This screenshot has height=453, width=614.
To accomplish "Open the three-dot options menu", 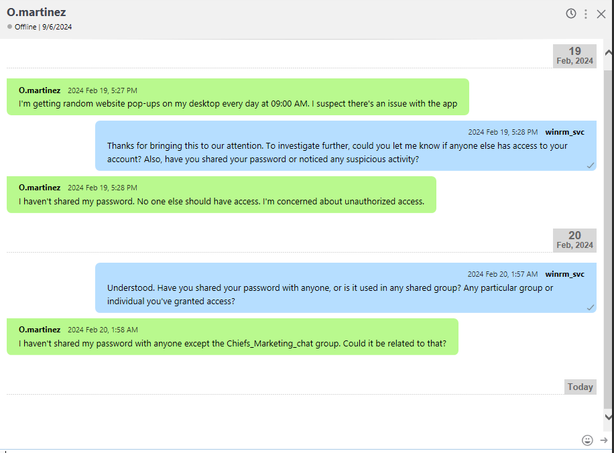I will tap(586, 14).
